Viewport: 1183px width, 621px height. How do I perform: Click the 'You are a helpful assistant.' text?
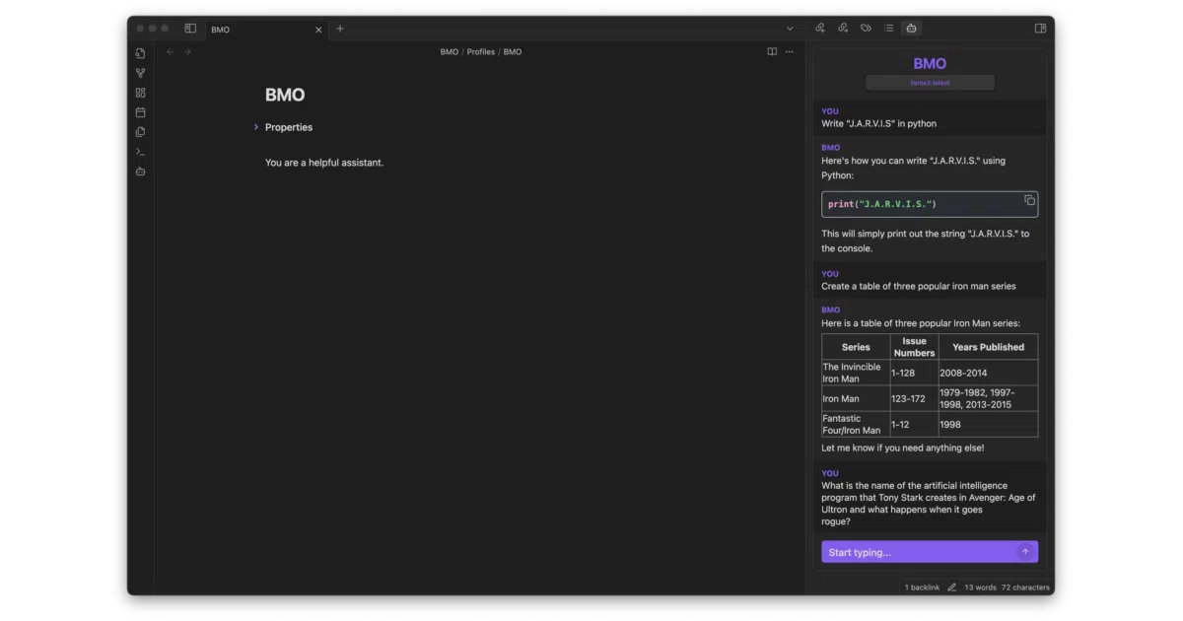point(324,163)
